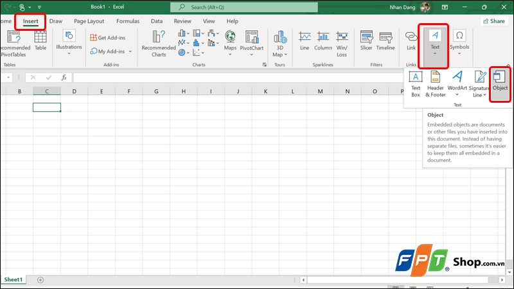Insert a pie or doughnut chart
The height and width of the screenshot is (289, 514).
(x=184, y=53)
